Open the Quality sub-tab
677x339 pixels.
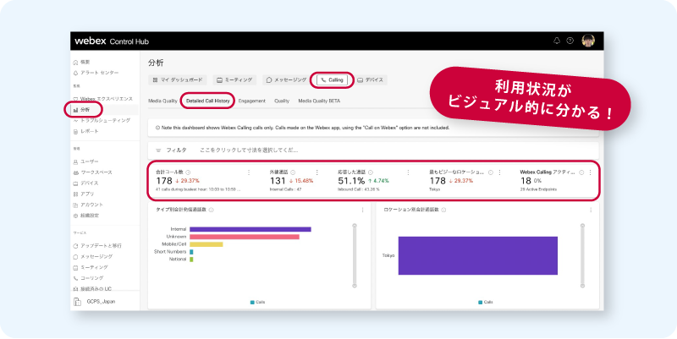pyautogui.click(x=282, y=101)
